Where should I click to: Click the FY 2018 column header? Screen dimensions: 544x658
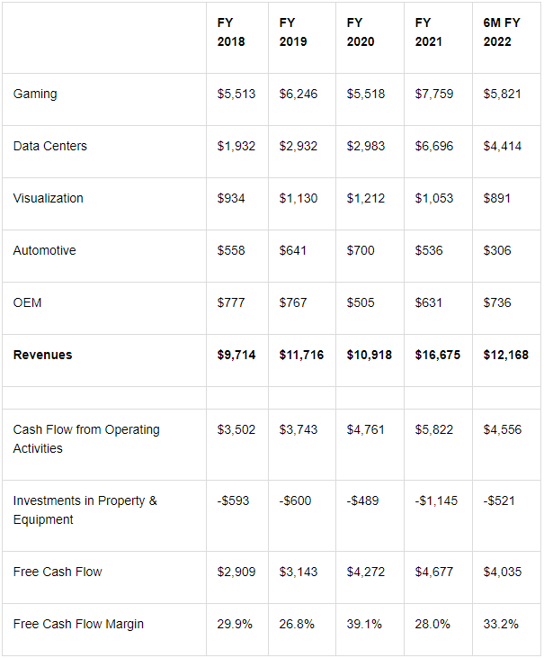pyautogui.click(x=231, y=32)
